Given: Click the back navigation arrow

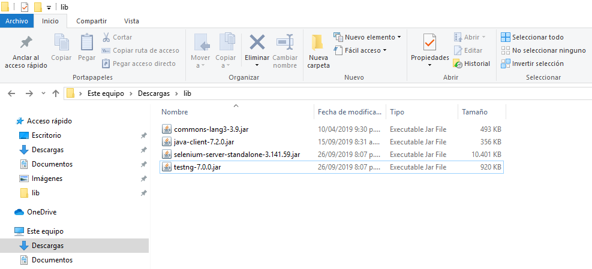Looking at the screenshot, I should tap(13, 93).
